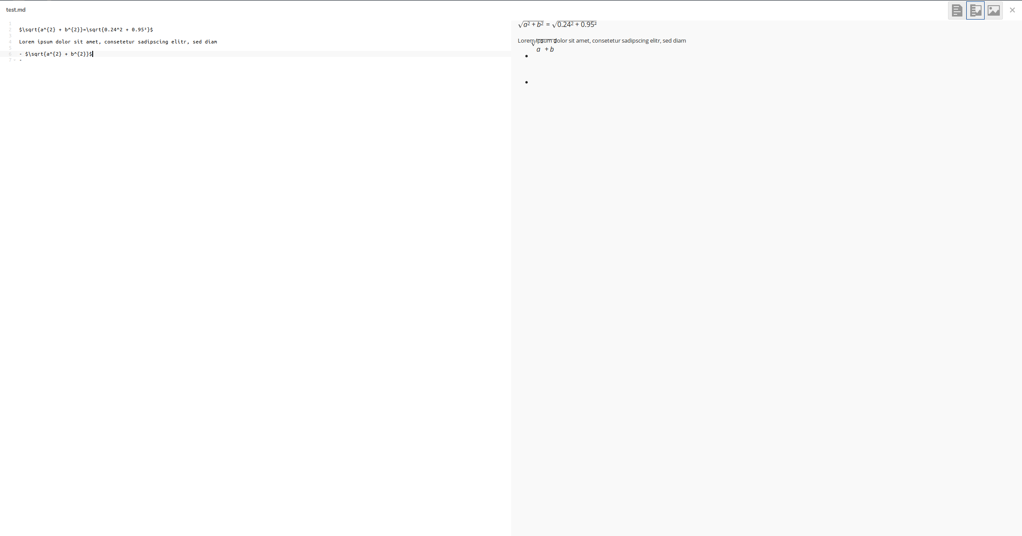Activate the source view document icon
This screenshot has height=536, width=1022.
pyautogui.click(x=957, y=10)
